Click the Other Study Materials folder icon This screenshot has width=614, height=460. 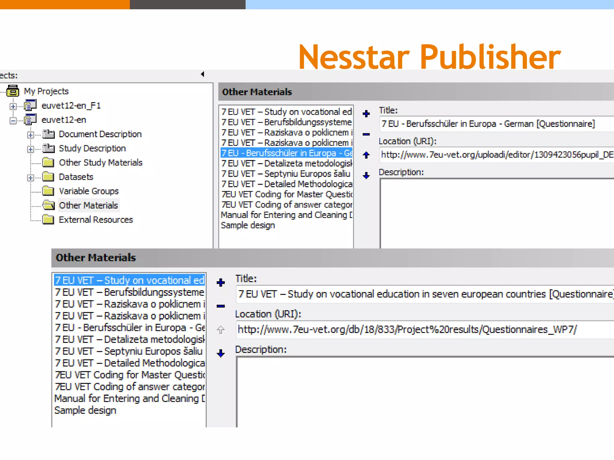click(48, 162)
